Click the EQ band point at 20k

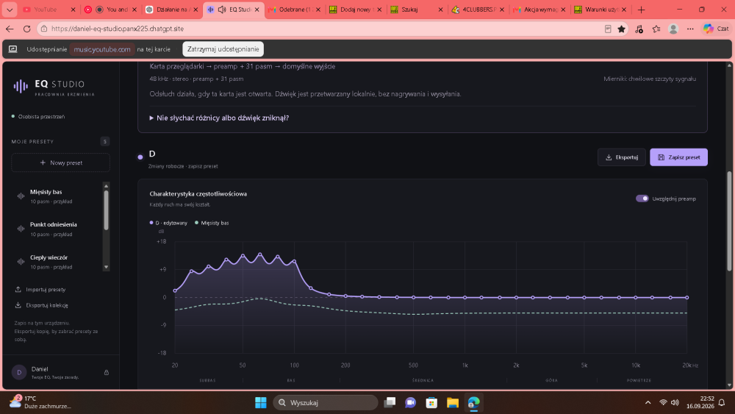(687, 297)
